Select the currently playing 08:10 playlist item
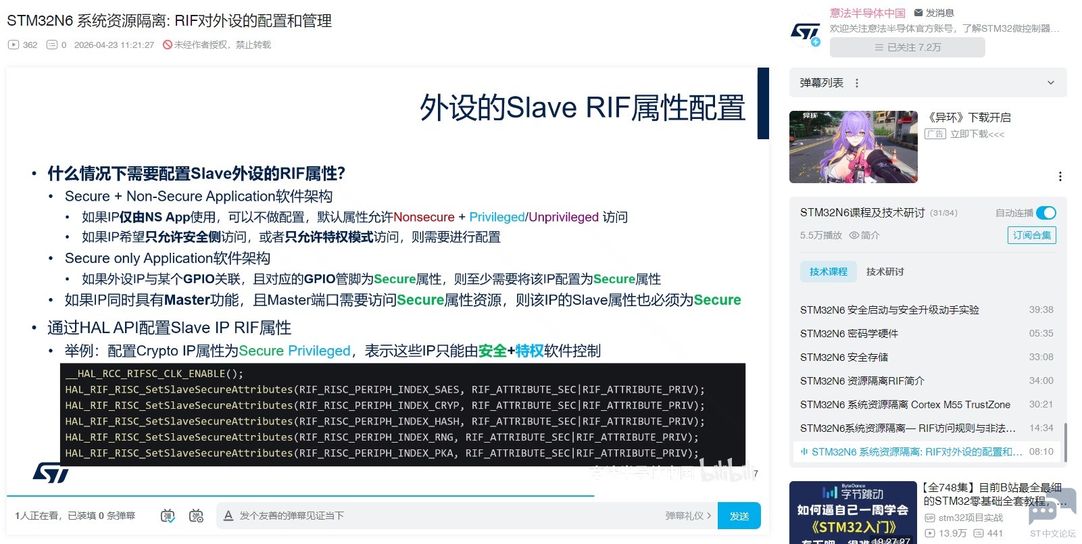Viewport: 1082px width, 544px height. [x=927, y=451]
